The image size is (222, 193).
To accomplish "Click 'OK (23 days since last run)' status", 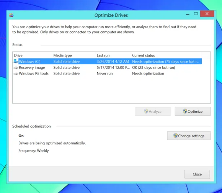I will point(153,68).
